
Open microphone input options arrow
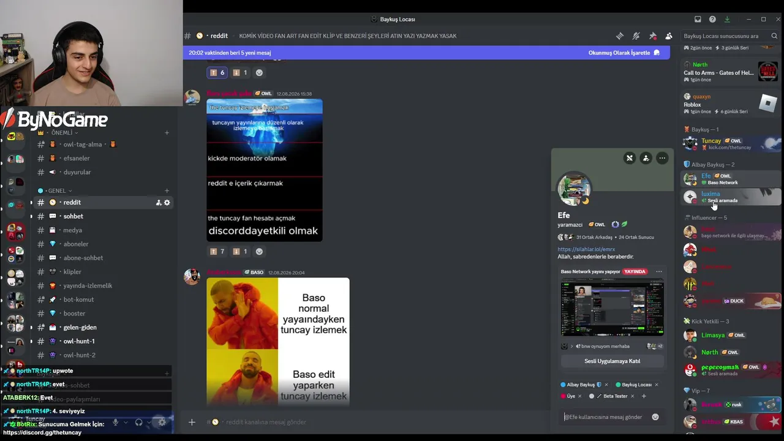[x=126, y=422]
